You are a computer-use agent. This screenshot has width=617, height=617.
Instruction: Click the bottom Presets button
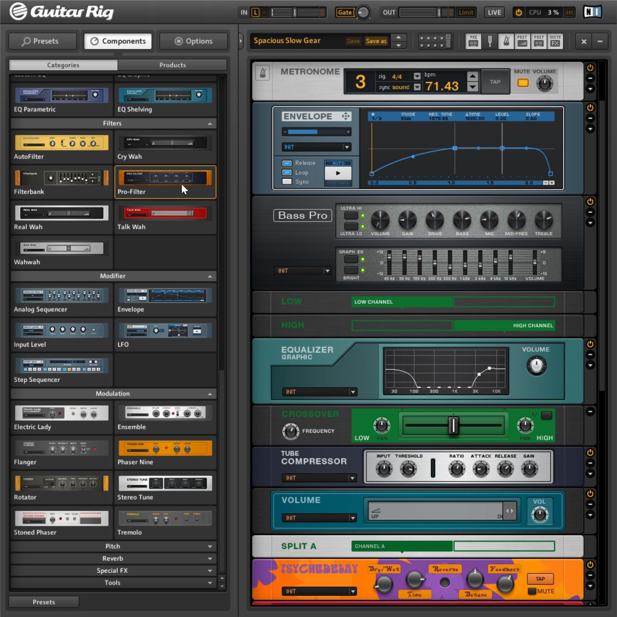[44, 602]
